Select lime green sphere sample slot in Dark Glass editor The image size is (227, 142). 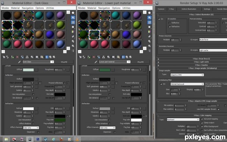pos(61,25)
